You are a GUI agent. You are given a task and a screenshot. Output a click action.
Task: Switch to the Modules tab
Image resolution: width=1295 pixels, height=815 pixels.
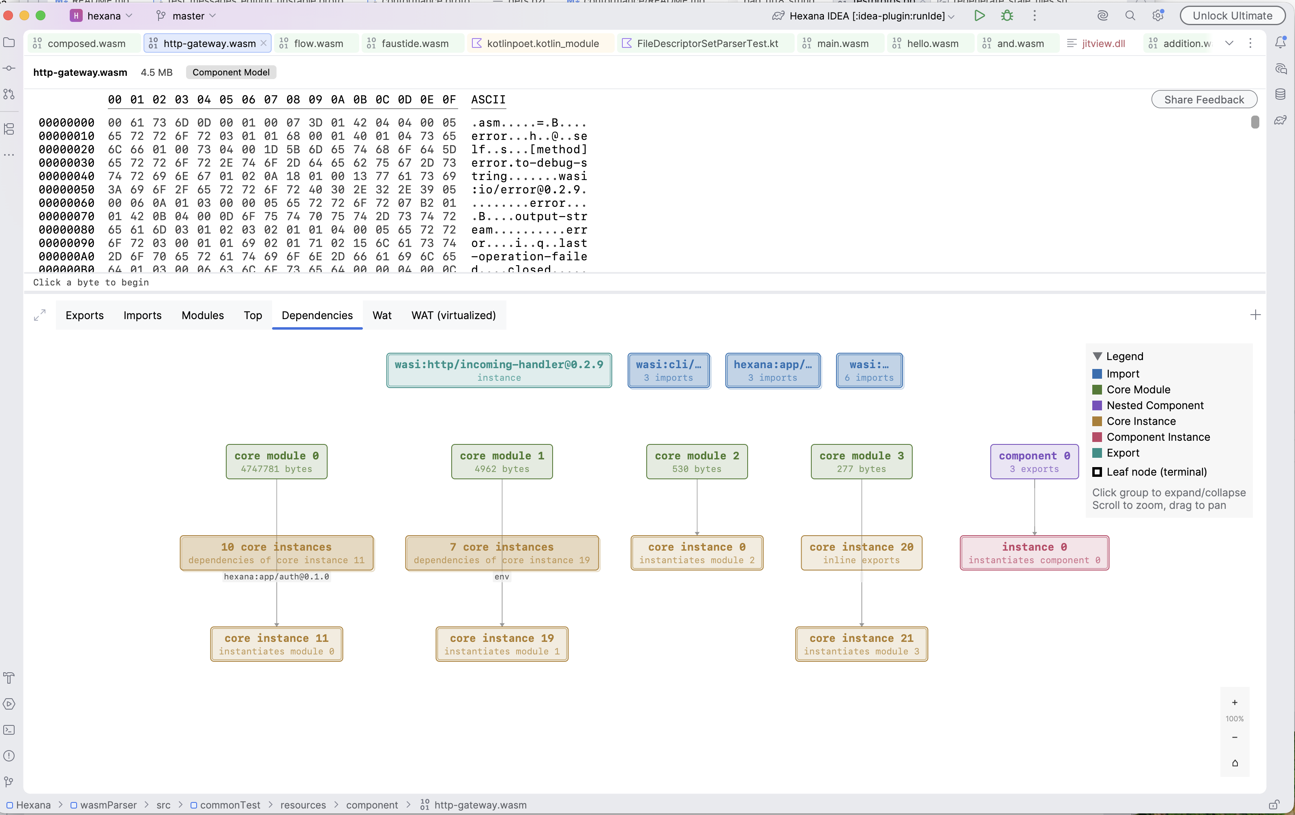pyautogui.click(x=203, y=315)
